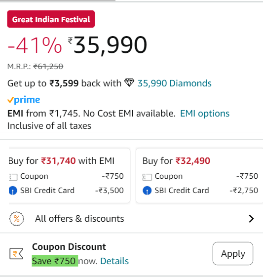Select the Buy for ₹31,740 with EMI card
Viewport: 263px width, 277px height.
[x=70, y=176]
